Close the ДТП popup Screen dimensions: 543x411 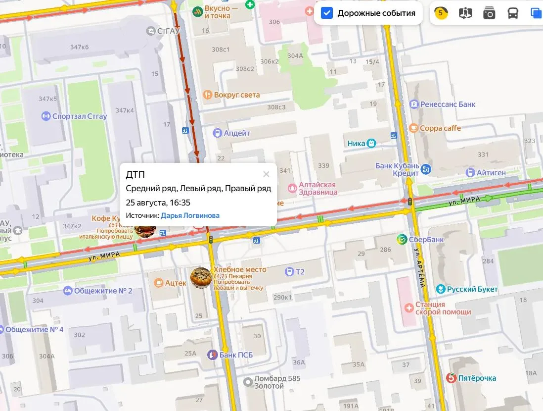(x=266, y=174)
